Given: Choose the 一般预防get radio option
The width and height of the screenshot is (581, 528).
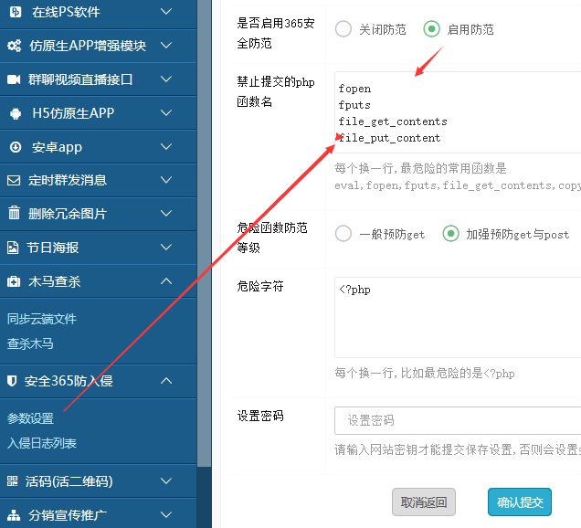Looking at the screenshot, I should click(343, 234).
